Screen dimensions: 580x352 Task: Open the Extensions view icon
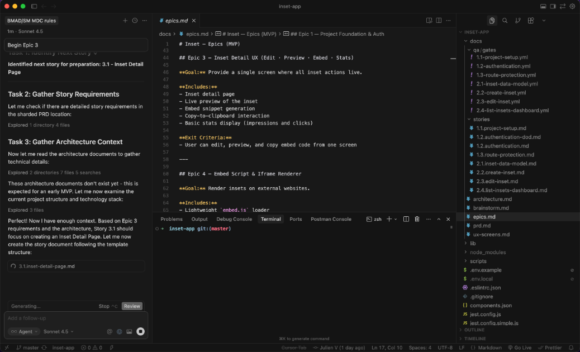pos(531,21)
